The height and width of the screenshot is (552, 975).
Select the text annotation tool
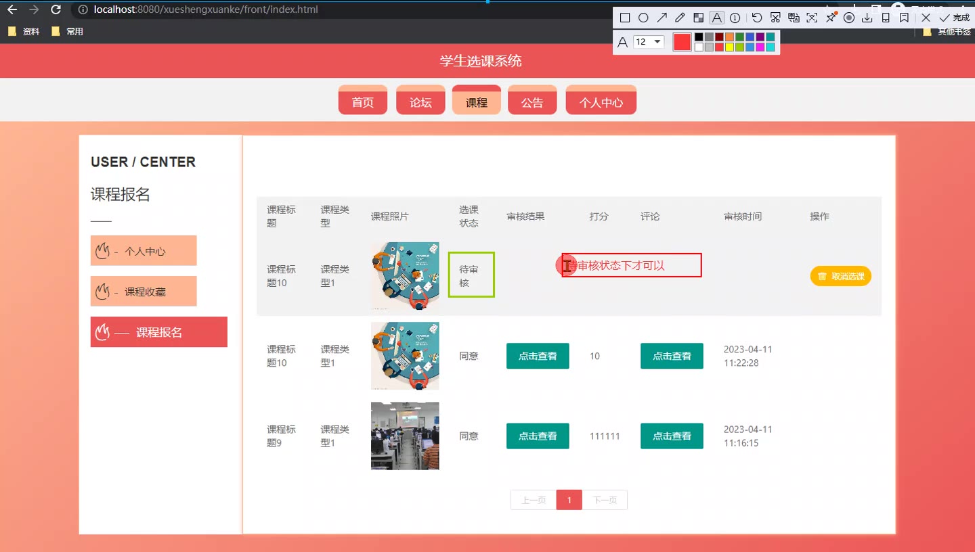(716, 18)
